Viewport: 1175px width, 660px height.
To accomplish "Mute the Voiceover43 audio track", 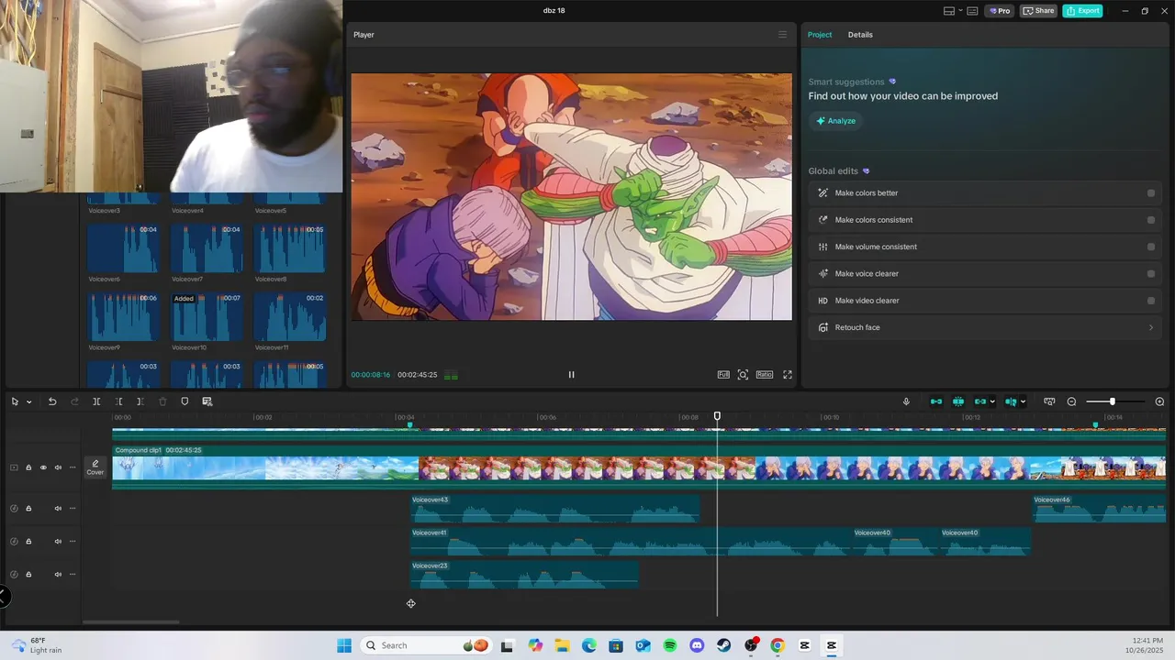I will point(58,509).
